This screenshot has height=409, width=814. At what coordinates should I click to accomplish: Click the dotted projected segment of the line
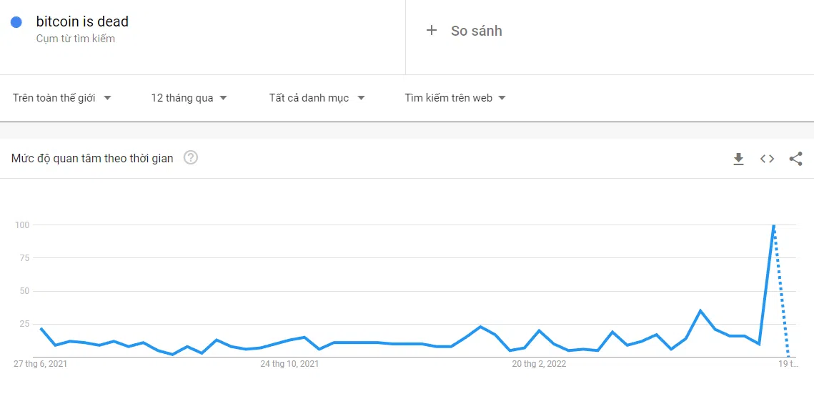coord(781,293)
